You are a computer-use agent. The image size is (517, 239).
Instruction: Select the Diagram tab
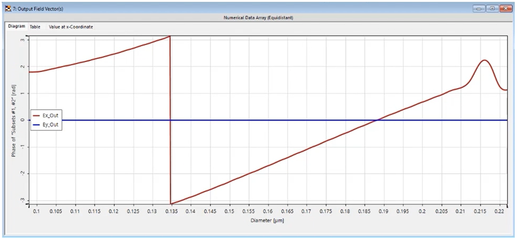(x=17, y=27)
